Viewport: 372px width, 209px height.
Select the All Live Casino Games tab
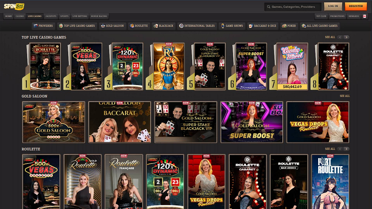pyautogui.click(x=320, y=26)
